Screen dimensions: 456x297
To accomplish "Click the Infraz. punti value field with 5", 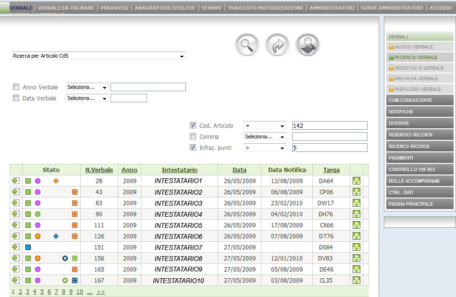I will 330,148.
